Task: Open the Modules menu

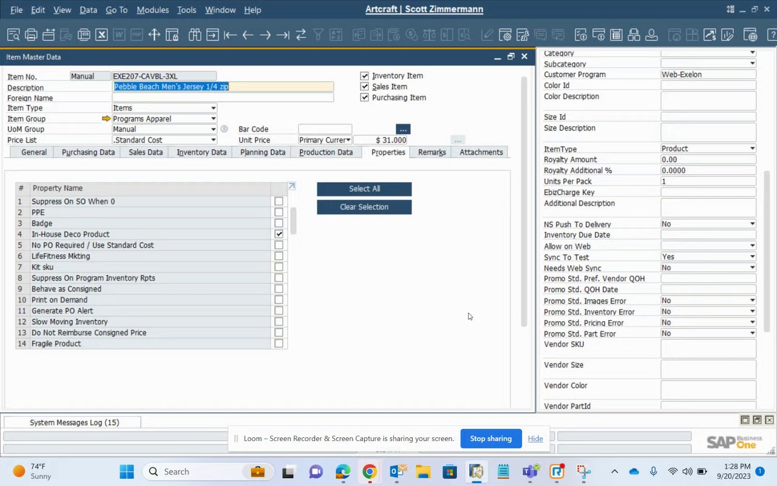Action: click(153, 10)
